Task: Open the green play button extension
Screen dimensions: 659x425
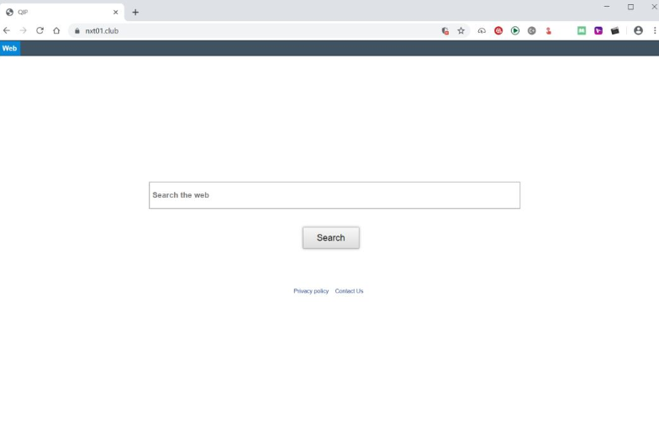Action: point(515,30)
